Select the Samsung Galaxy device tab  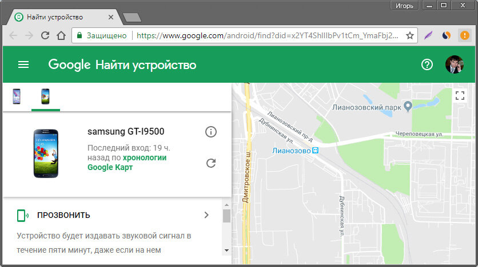[45, 96]
